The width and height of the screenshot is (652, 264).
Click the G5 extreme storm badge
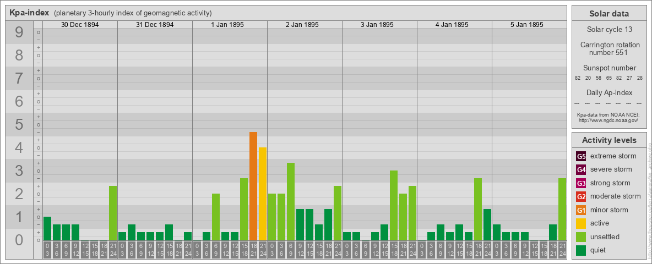click(581, 156)
